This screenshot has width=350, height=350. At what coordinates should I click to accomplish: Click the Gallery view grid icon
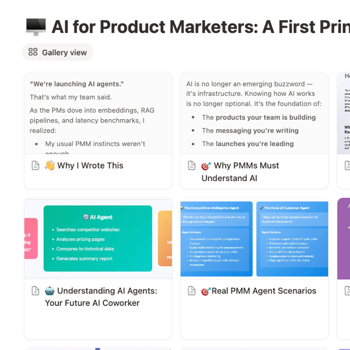[33, 52]
